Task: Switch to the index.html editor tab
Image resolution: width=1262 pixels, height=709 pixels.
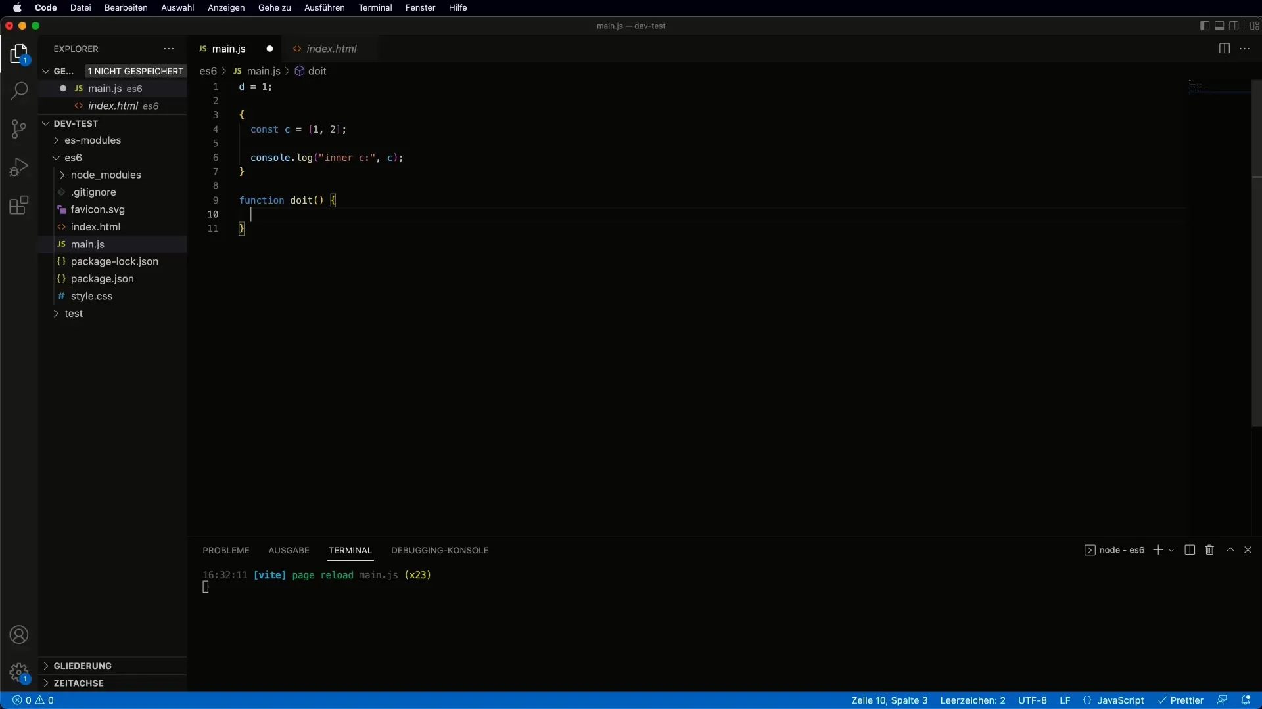Action: [331, 49]
